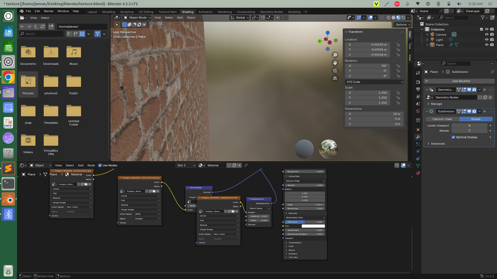Image resolution: width=497 pixels, height=279 pixels.
Task: Select the Particle Properties tab
Action: [x=418, y=144]
